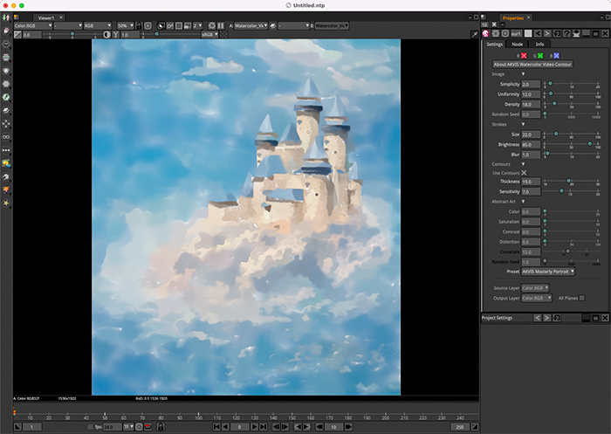Center the node using the Properties target icon
Screen dimensions: 611x434
tap(505, 33)
